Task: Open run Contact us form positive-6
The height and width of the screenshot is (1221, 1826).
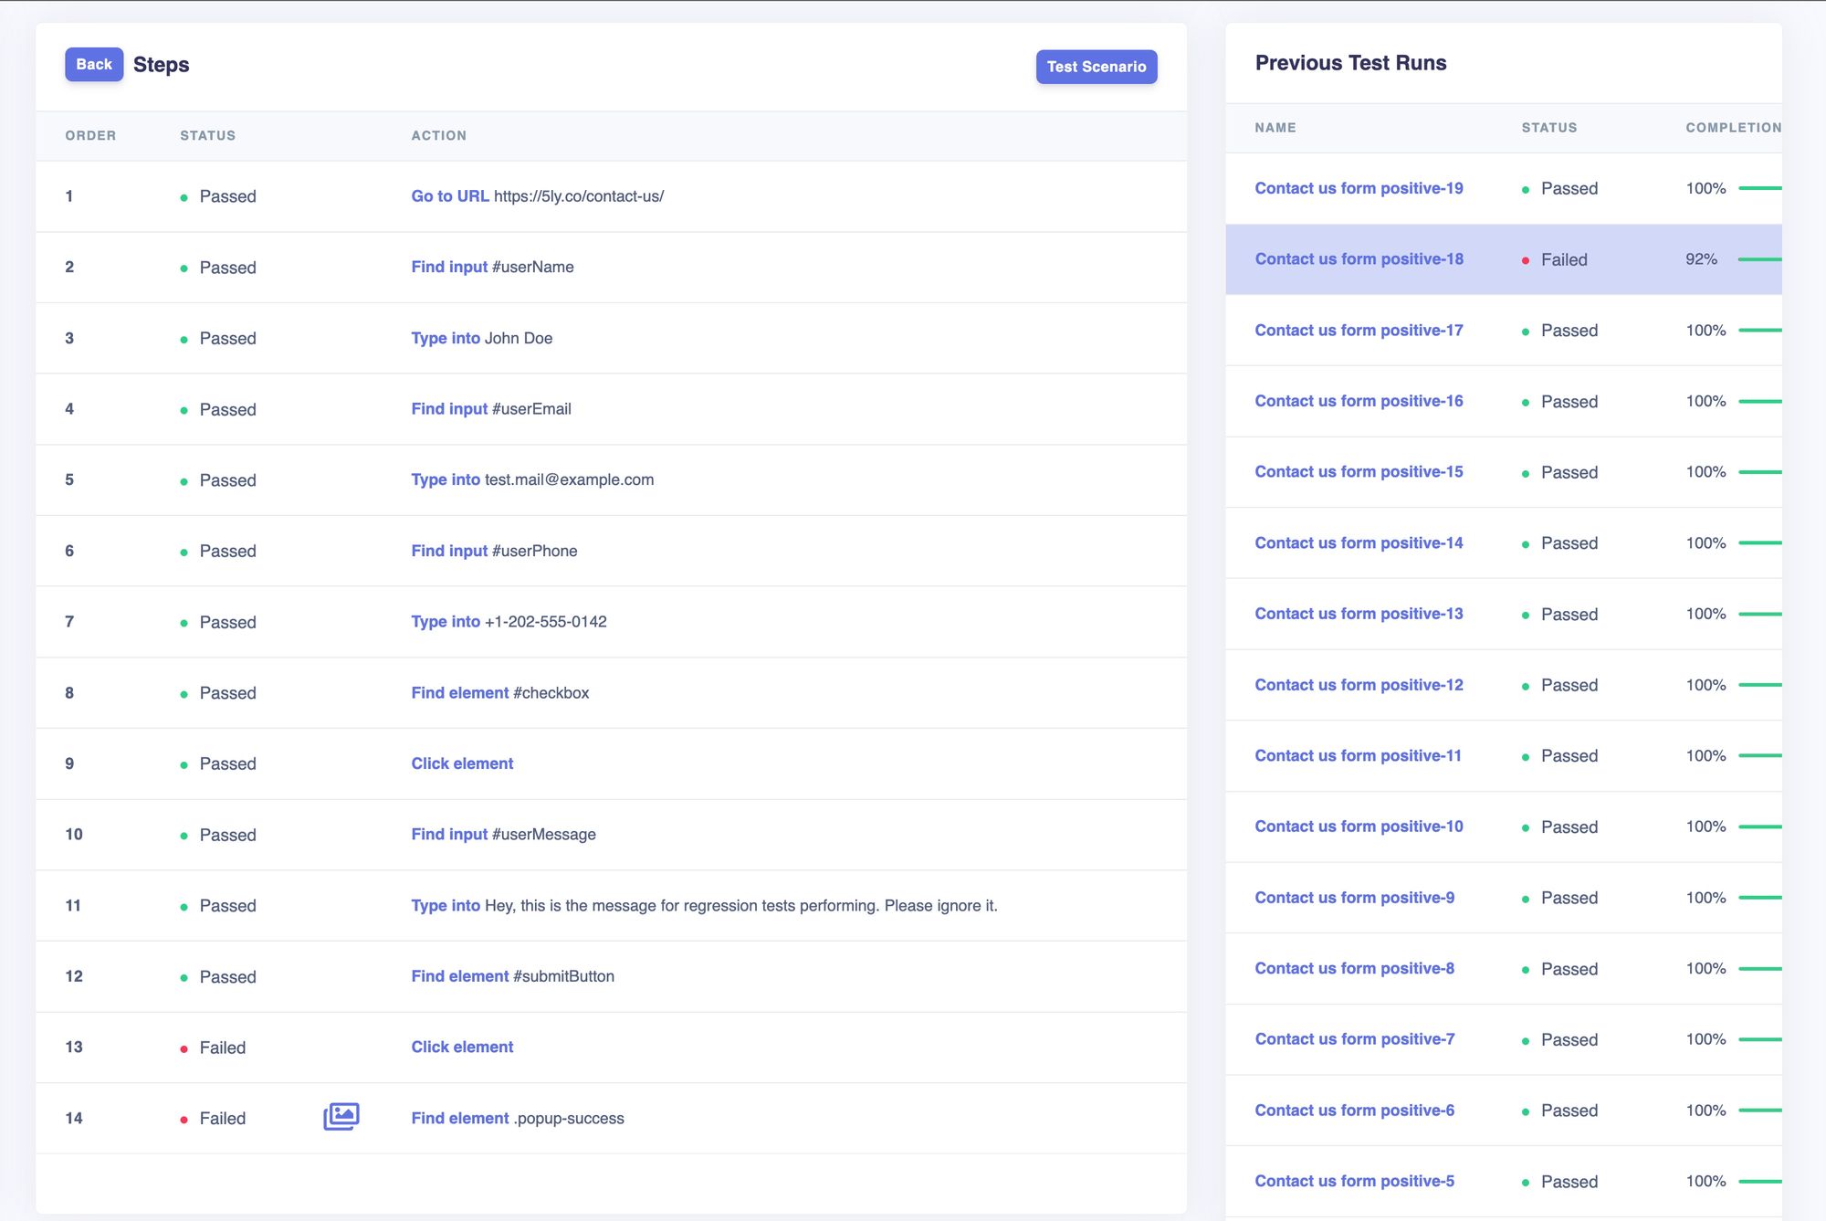Action: tap(1354, 1110)
